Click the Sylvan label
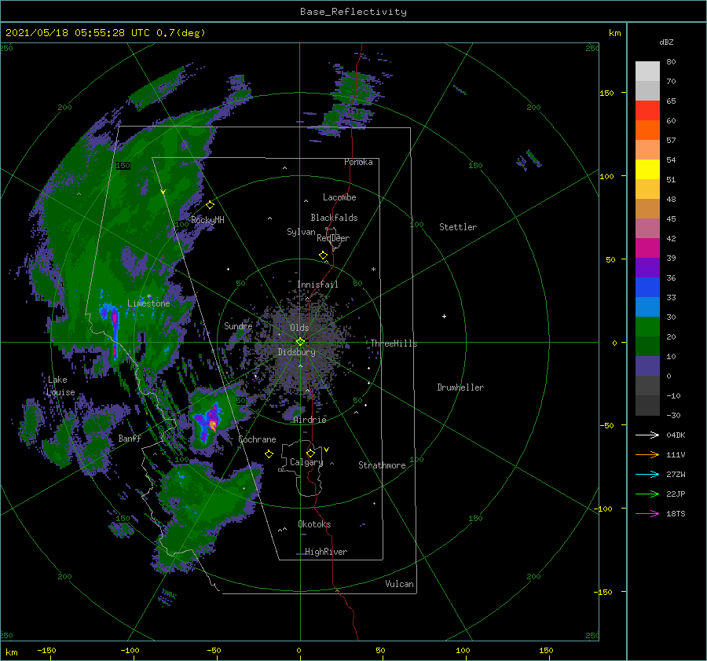 (301, 232)
